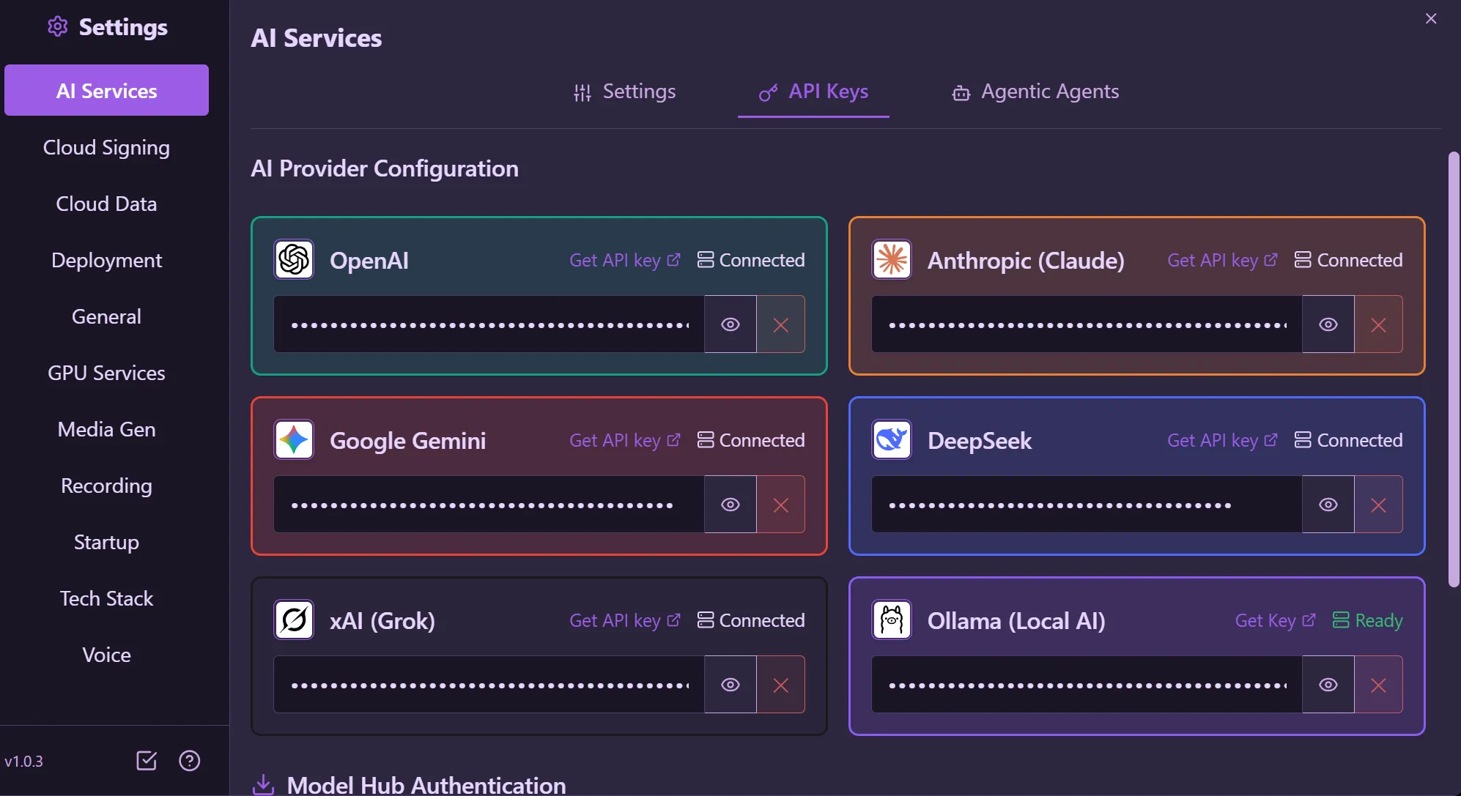This screenshot has width=1461, height=796.
Task: Select AI Services in the sidebar
Action: click(106, 90)
